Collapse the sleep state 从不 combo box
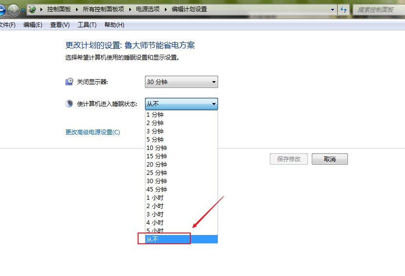This screenshot has width=405, height=276. click(x=182, y=104)
